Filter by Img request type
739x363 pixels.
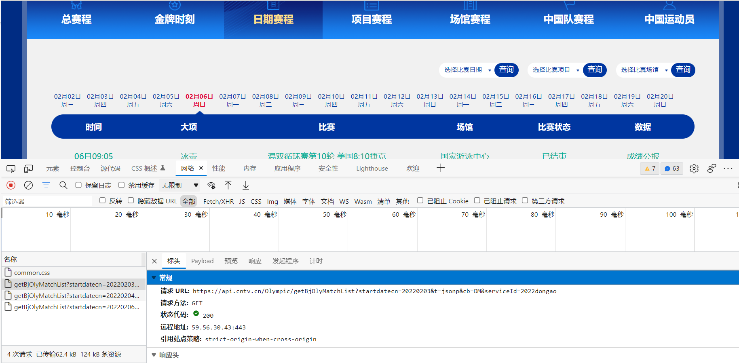272,201
